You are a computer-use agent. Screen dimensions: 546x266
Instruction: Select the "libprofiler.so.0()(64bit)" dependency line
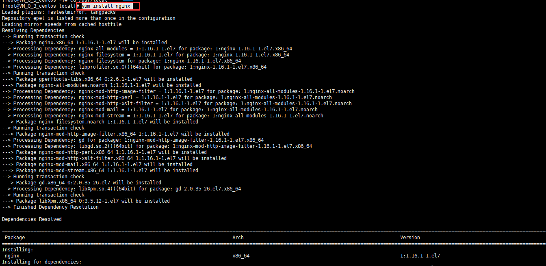click(134, 67)
